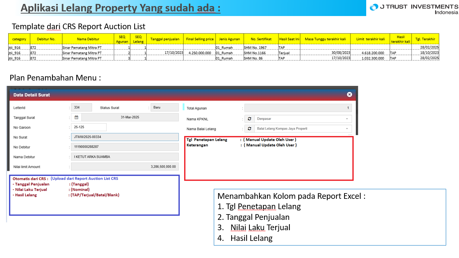This screenshot has height=258, width=459.
Task: Click the Status Surat field showing Baru
Action: [x=165, y=108]
